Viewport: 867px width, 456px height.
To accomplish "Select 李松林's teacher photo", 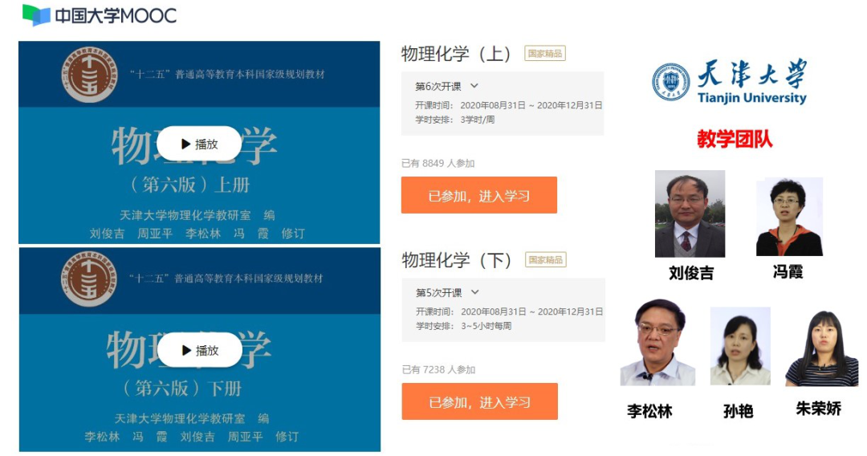I will [658, 342].
